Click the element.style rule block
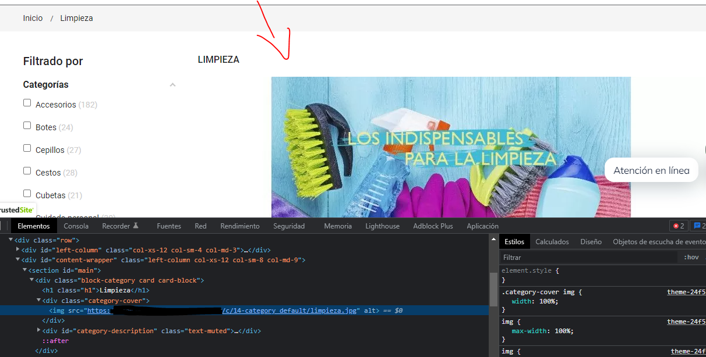Viewport: 706px width, 357px height. 602,275
